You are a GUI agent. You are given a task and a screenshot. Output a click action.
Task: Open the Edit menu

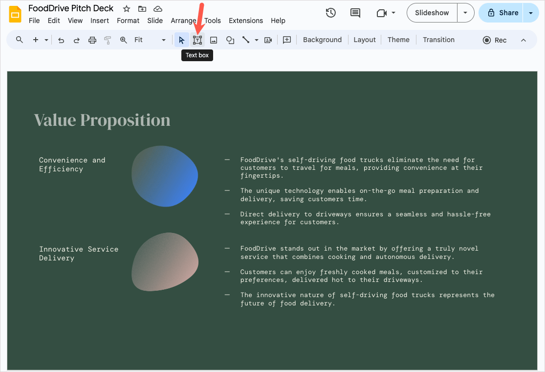pyautogui.click(x=54, y=21)
